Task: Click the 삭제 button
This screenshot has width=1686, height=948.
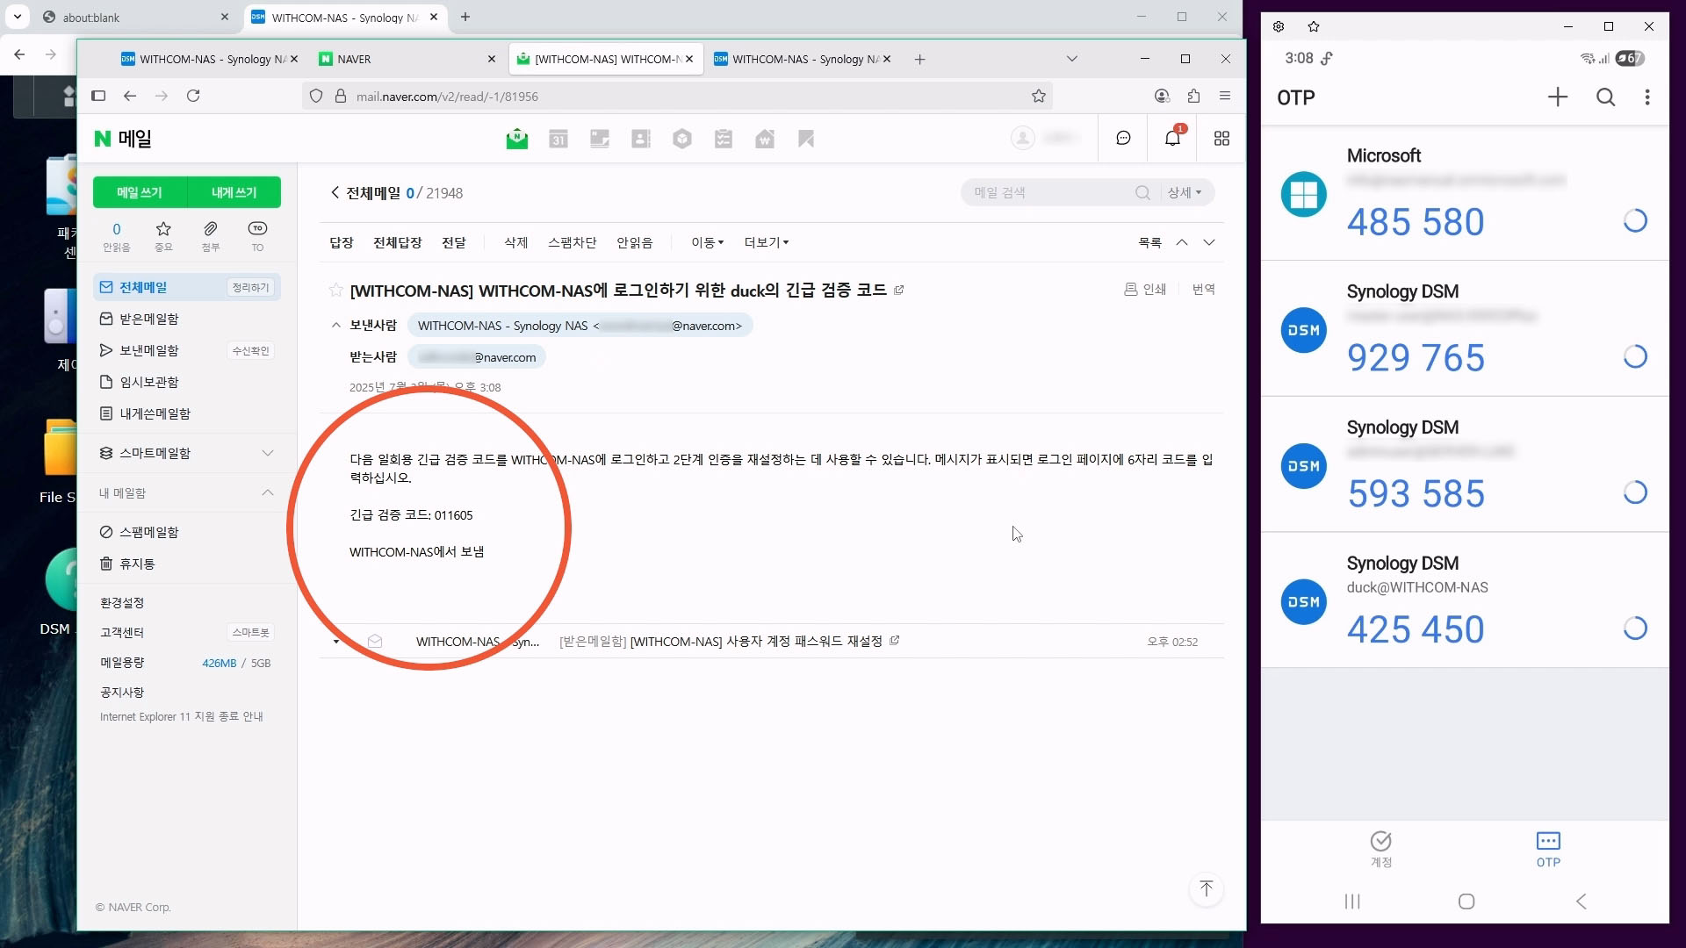Action: (515, 243)
